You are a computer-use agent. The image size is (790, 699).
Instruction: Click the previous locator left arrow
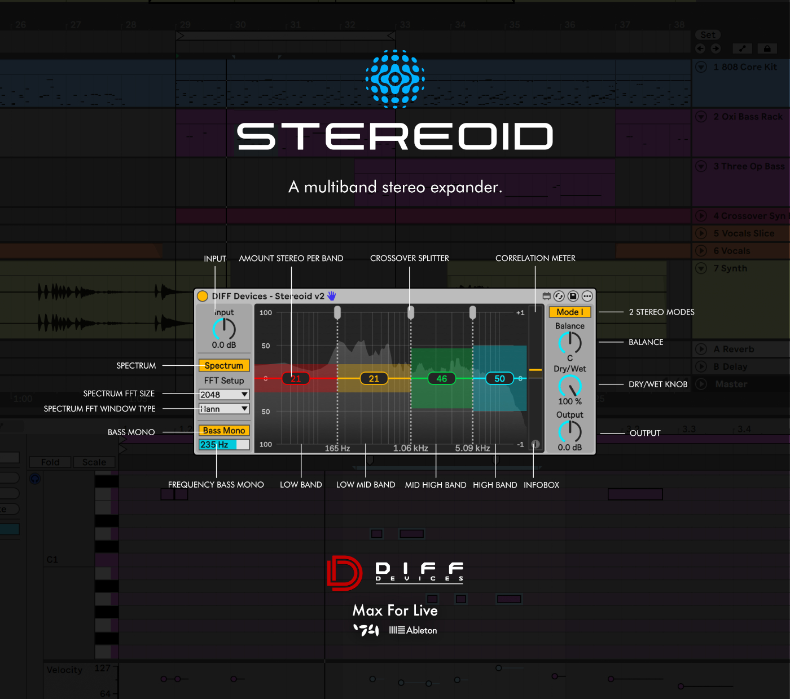pos(700,48)
